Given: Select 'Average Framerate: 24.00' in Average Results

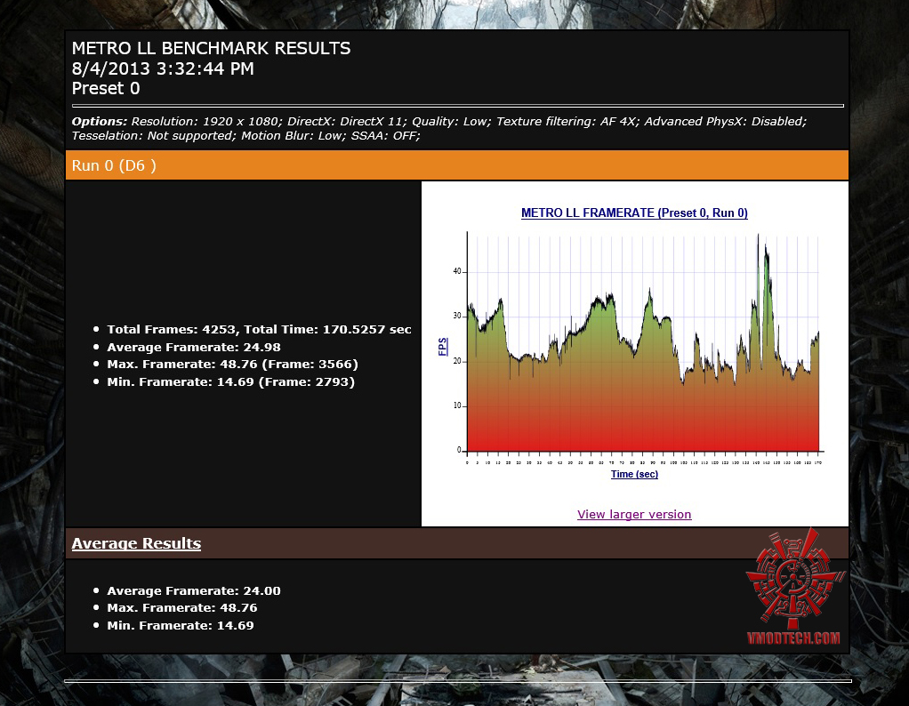Looking at the screenshot, I should (194, 590).
